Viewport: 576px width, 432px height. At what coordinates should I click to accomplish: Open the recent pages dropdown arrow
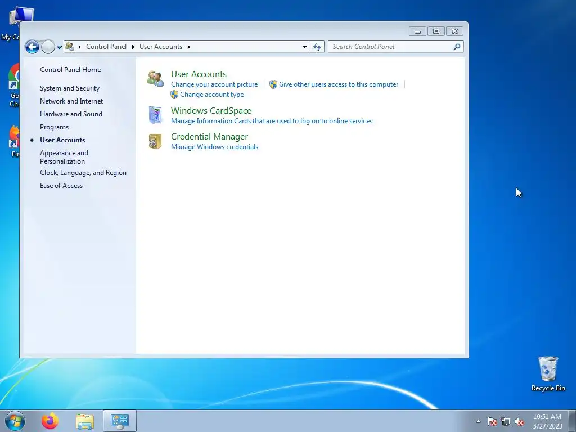[59, 47]
